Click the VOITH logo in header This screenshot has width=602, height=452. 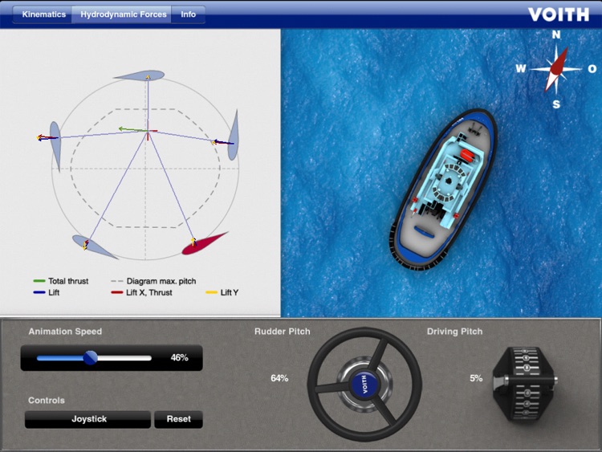click(x=559, y=14)
